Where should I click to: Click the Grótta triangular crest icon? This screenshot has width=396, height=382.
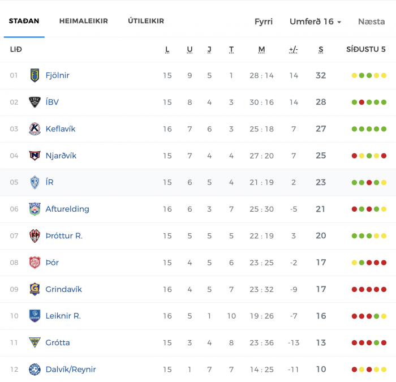(x=35, y=342)
